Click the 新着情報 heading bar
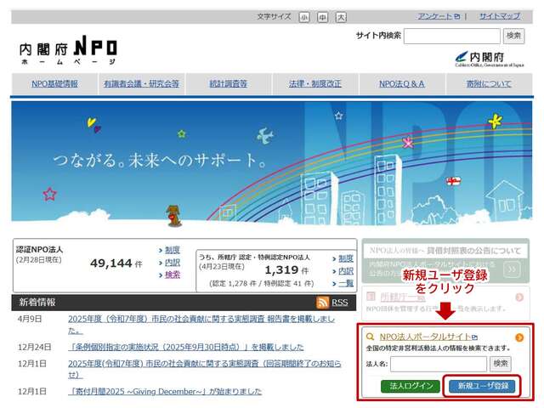 pyautogui.click(x=184, y=303)
